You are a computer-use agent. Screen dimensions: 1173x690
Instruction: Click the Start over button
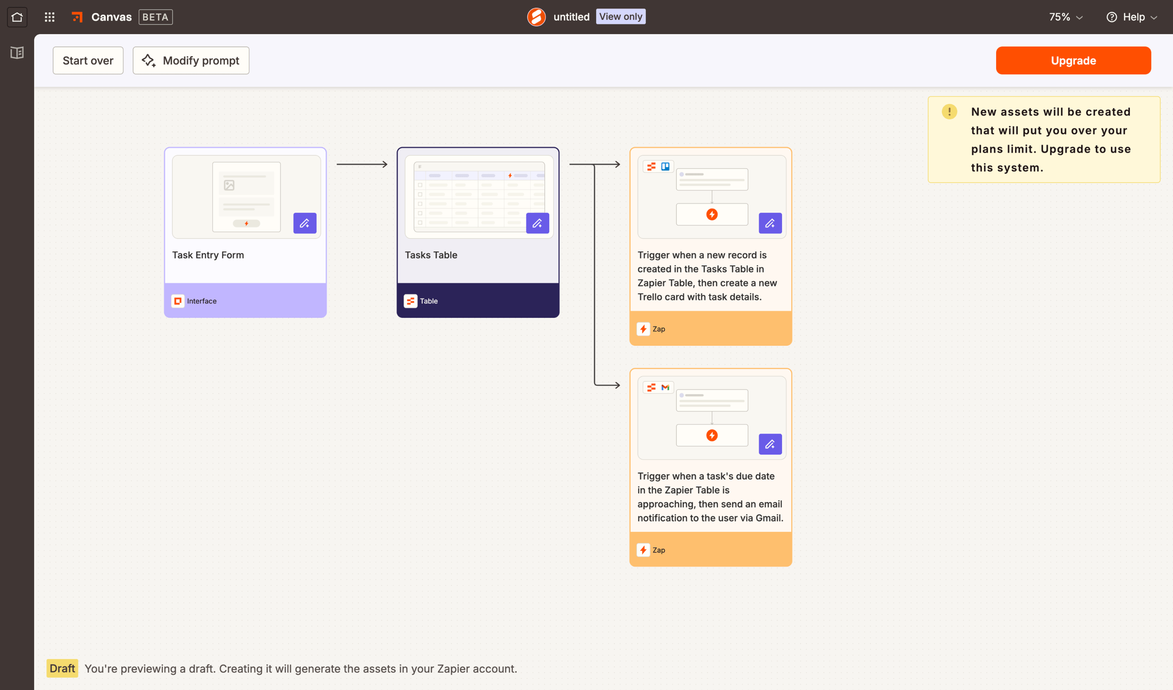88,61
